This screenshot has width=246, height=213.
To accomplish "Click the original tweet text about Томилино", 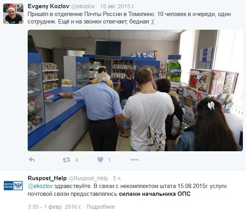I will click(x=129, y=18).
